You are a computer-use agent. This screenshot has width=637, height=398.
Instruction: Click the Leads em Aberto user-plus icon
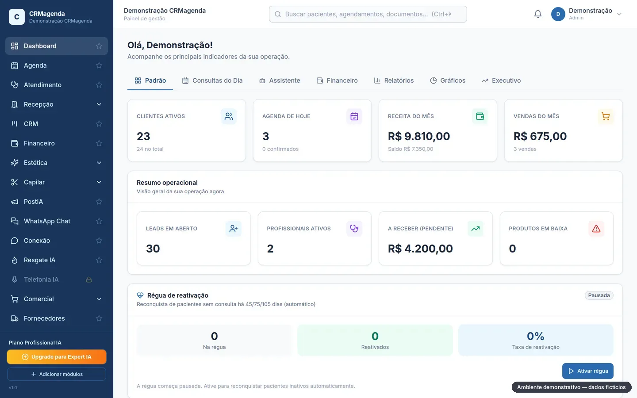(234, 229)
